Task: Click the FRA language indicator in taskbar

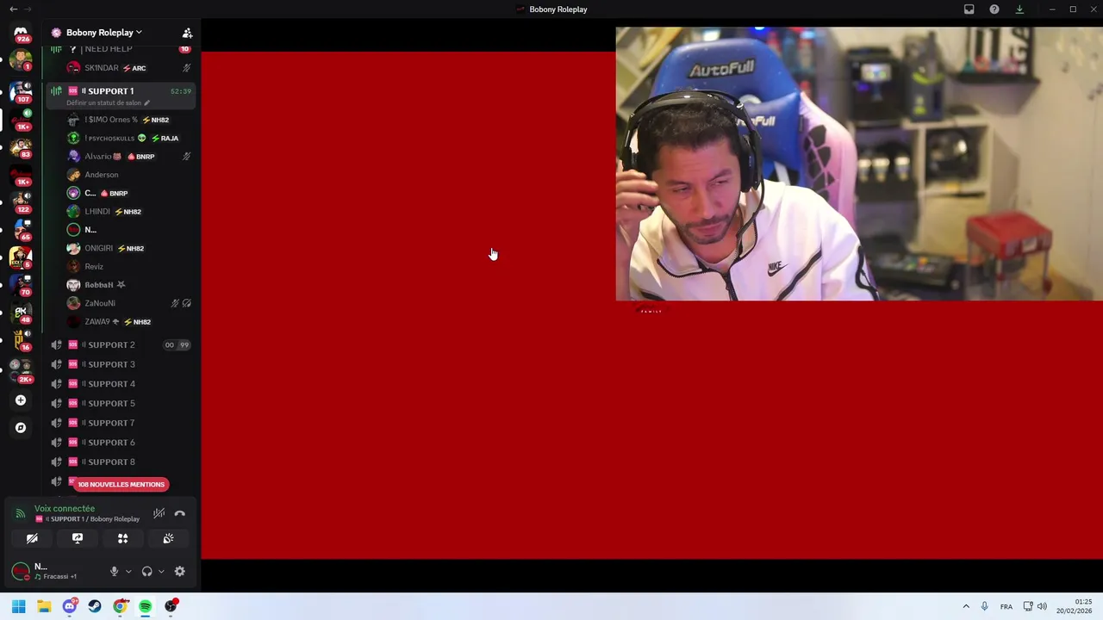Action: click(1006, 606)
